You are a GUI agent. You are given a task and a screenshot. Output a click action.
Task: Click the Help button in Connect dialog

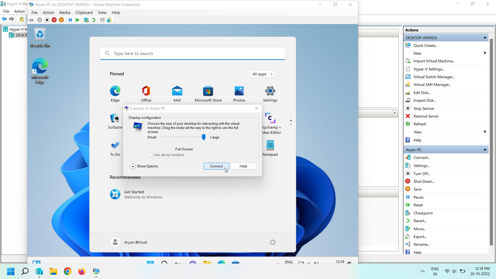coord(243,166)
